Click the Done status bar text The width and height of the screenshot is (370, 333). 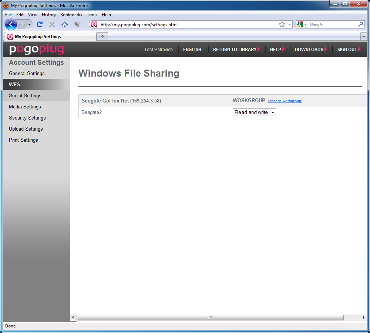pyautogui.click(x=10, y=326)
